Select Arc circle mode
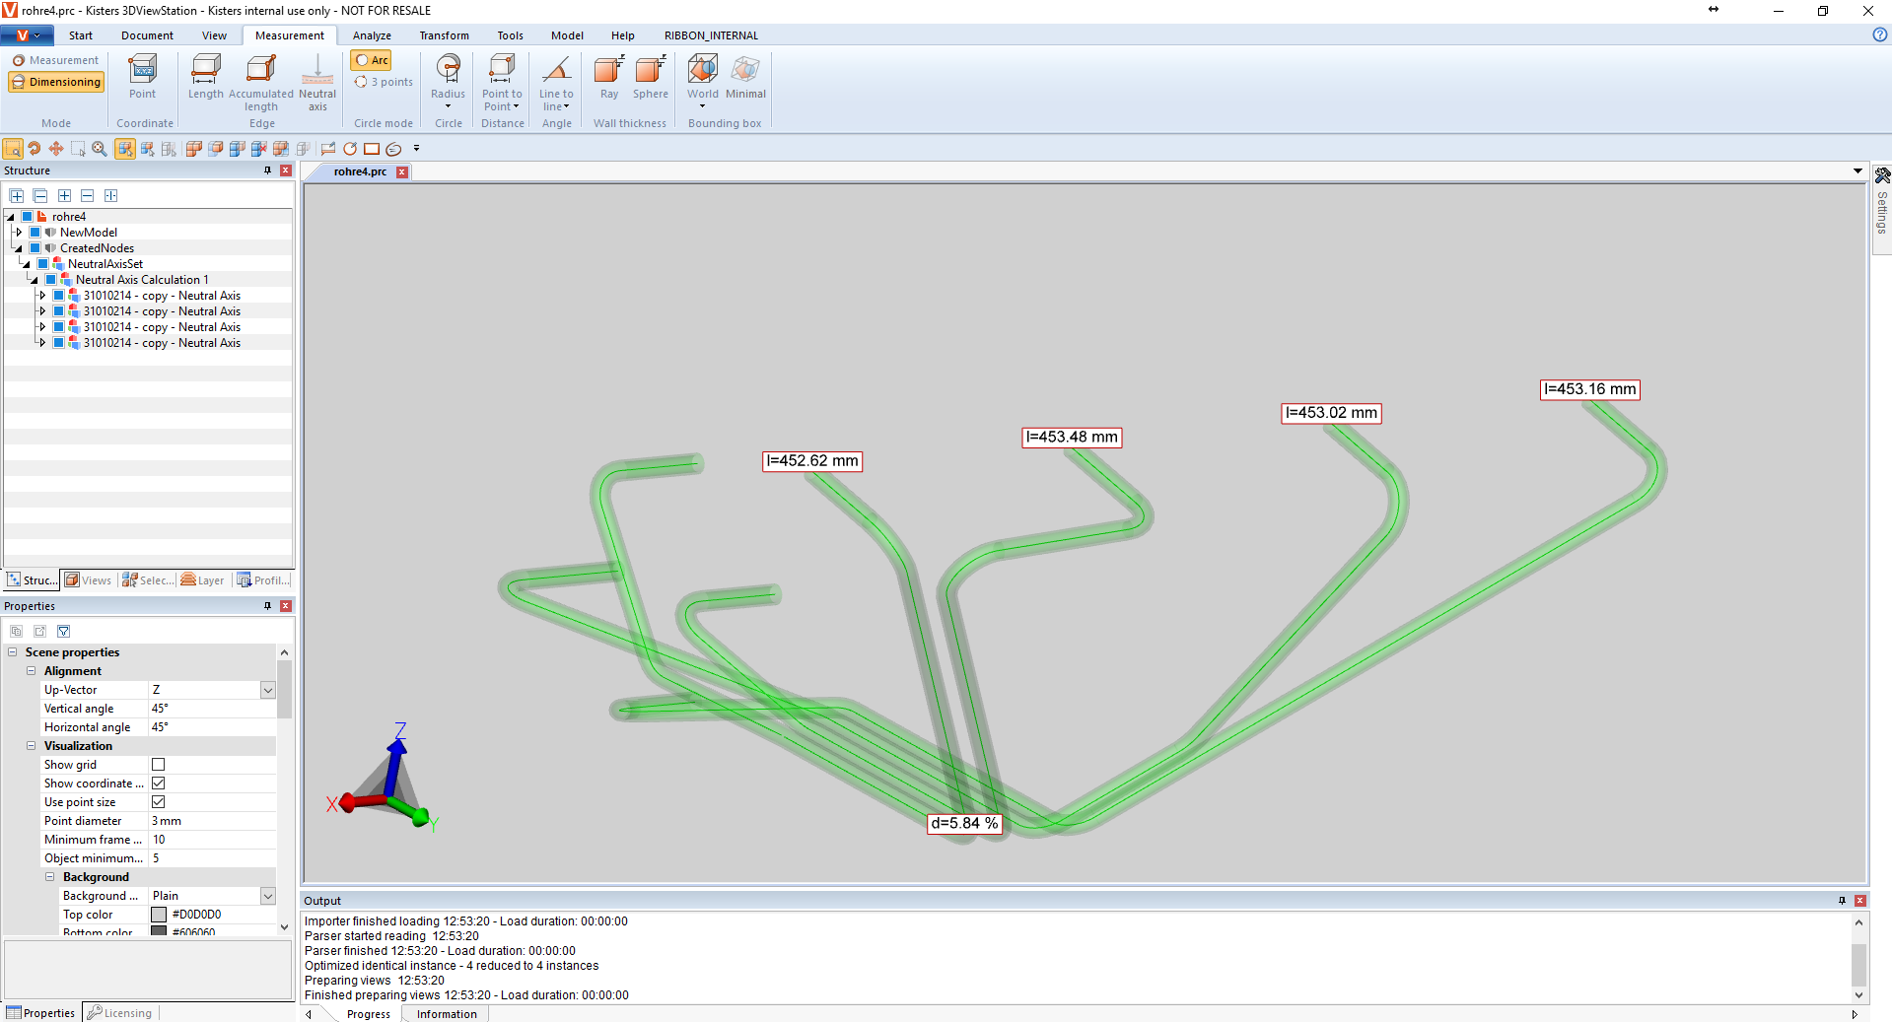 pyautogui.click(x=372, y=60)
